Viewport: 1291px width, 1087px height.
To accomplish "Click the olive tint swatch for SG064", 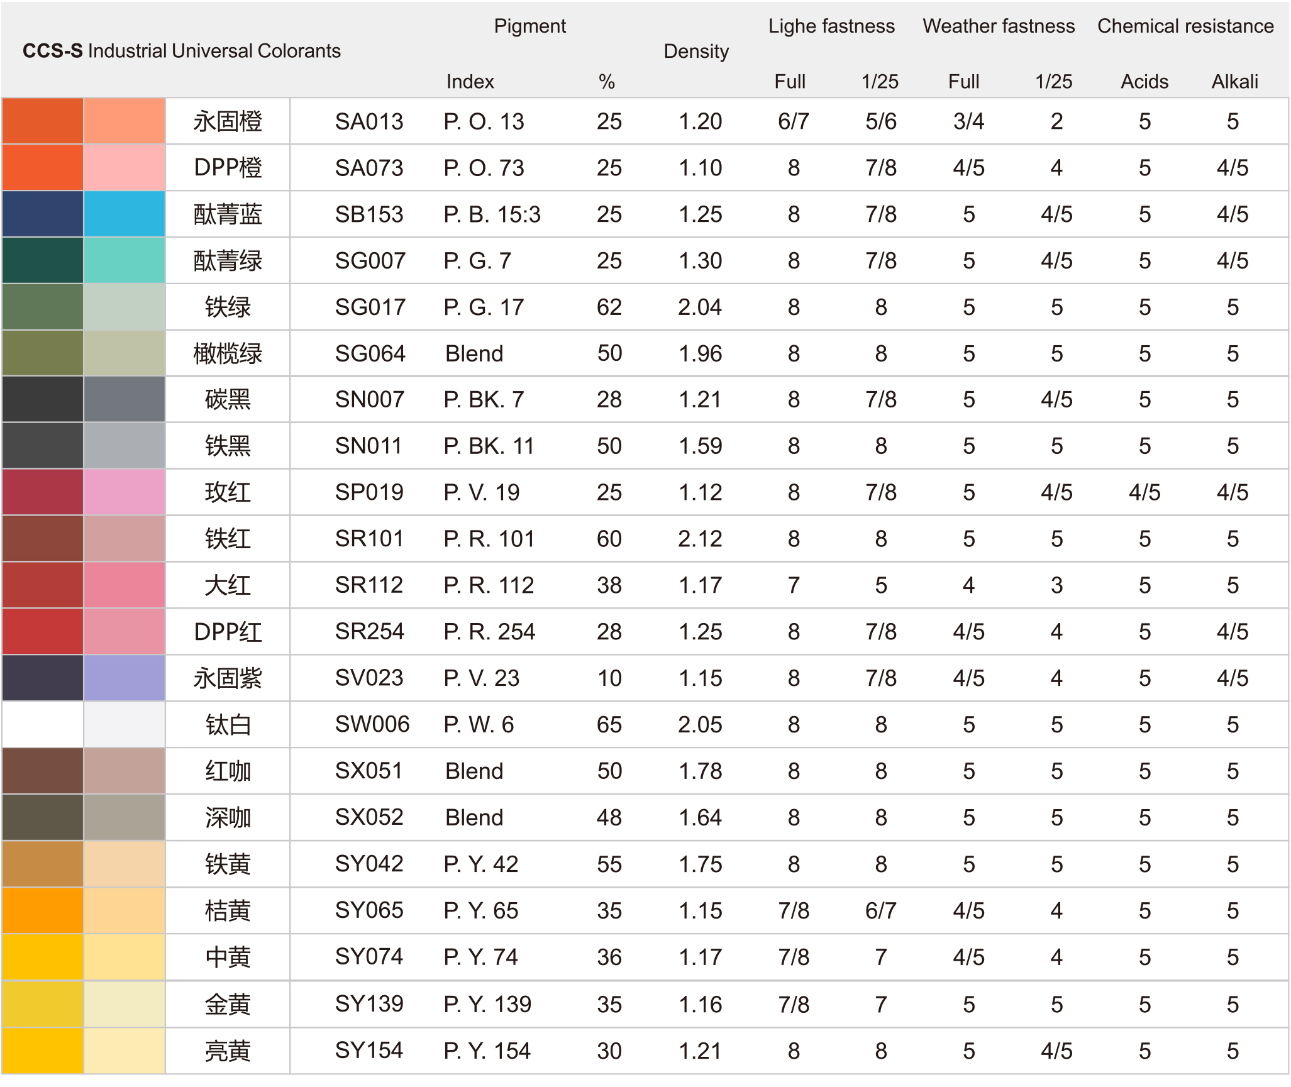I will click(x=125, y=353).
